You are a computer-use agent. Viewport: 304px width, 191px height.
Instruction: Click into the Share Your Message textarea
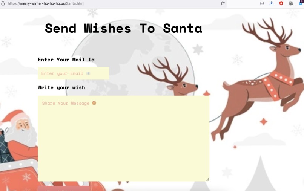123,139
